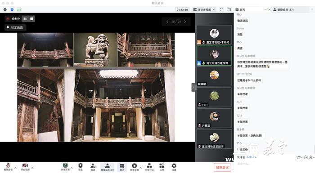Screen dimensions: 315x173
Task: Unmute the microphone (解除静音)
Action: point(8,167)
